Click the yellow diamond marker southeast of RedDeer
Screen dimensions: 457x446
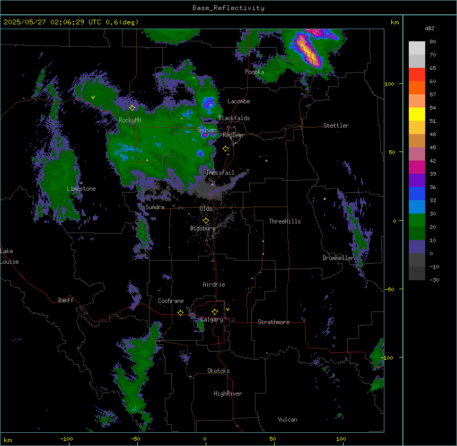pyautogui.click(x=225, y=149)
